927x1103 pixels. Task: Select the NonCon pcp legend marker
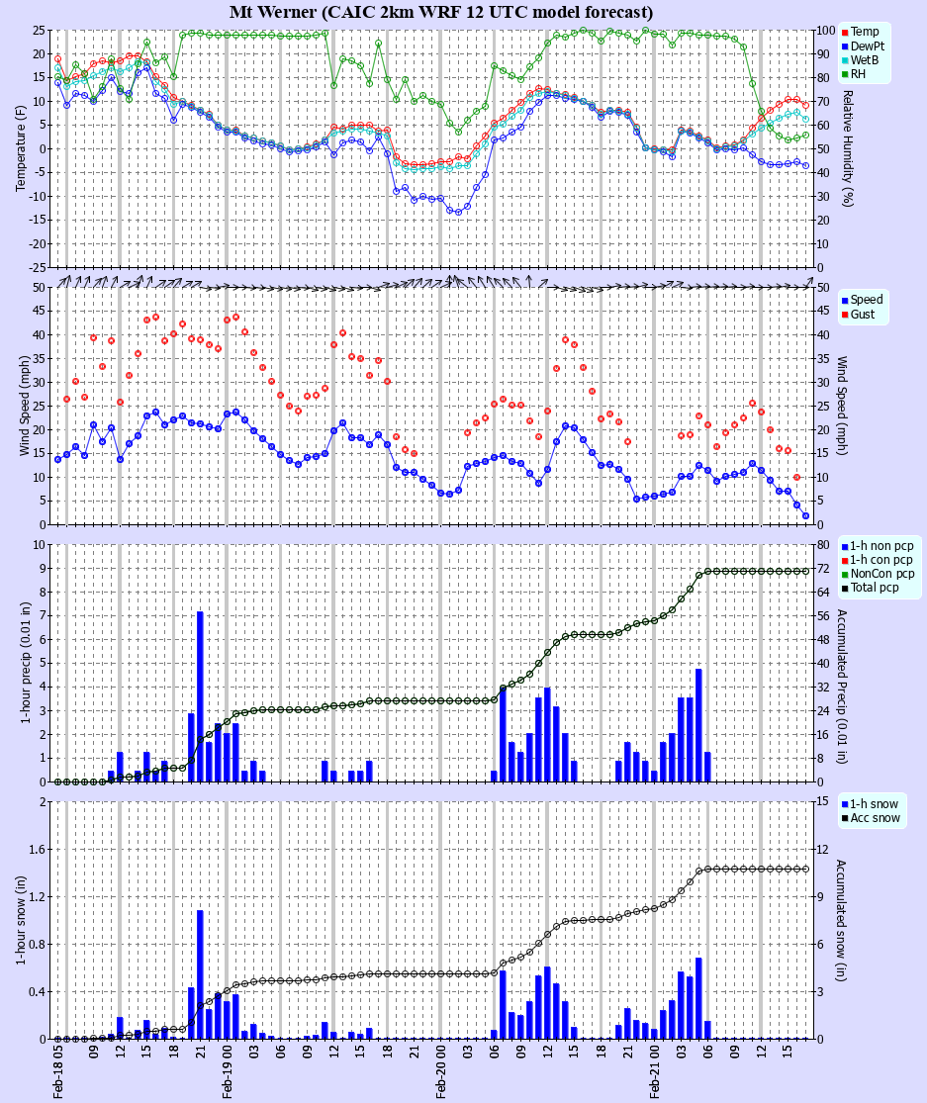point(845,574)
